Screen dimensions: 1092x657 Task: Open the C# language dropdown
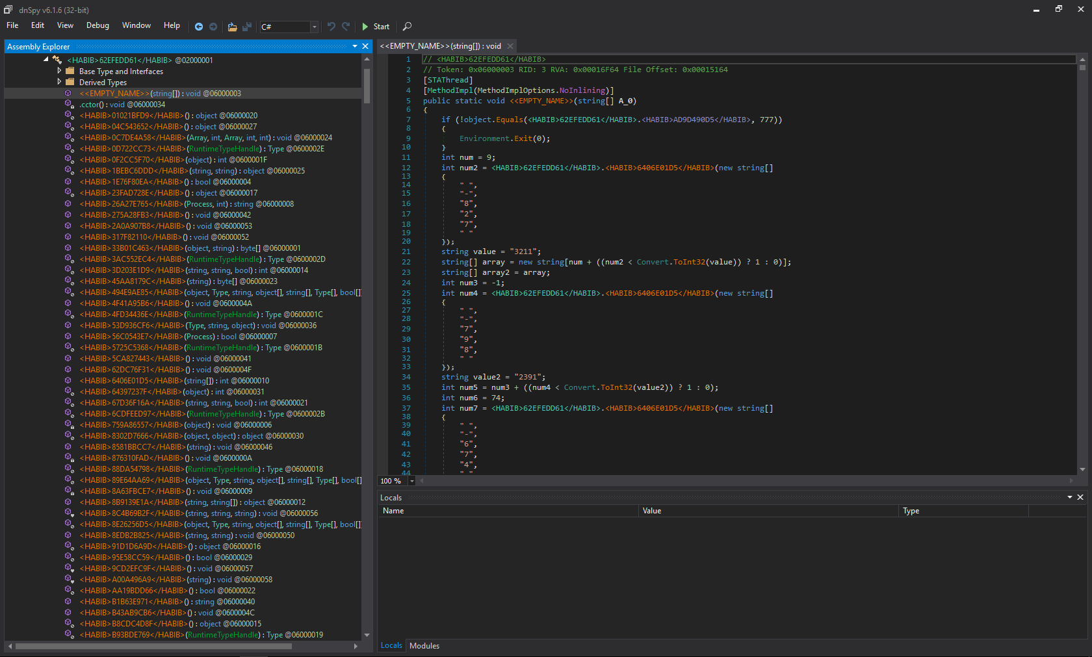314,27
